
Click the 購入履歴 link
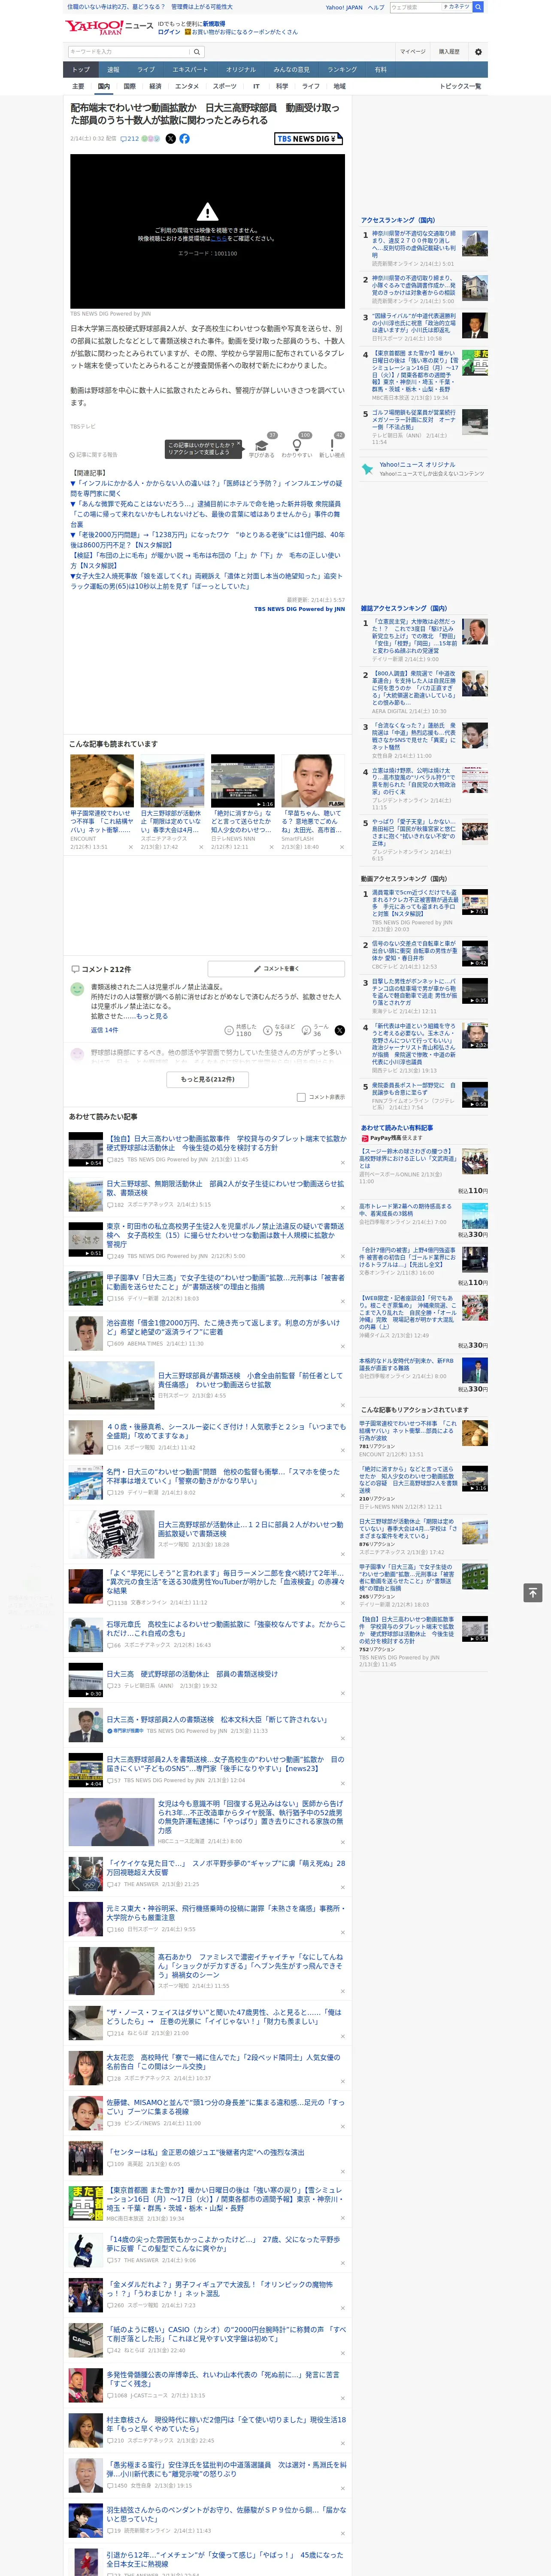click(x=449, y=52)
